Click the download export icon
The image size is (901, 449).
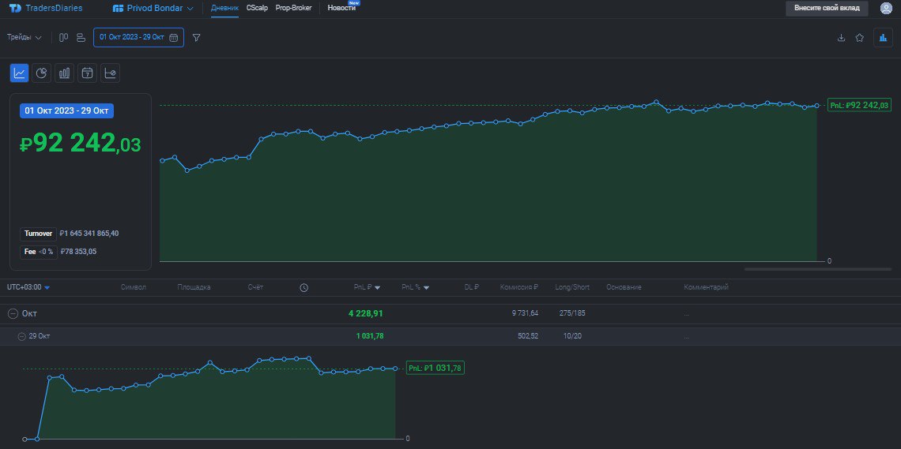[841, 38]
